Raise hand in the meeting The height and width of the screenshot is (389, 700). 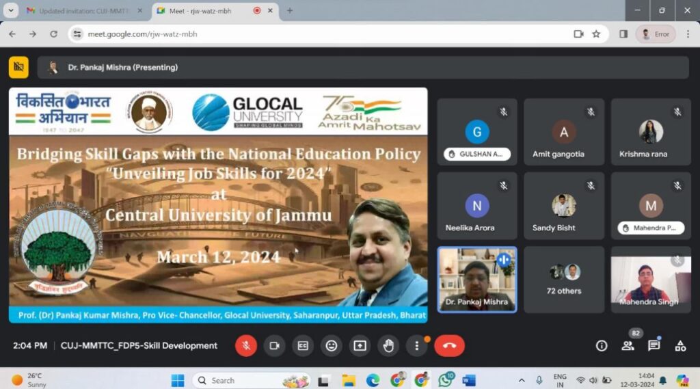[x=388, y=346]
